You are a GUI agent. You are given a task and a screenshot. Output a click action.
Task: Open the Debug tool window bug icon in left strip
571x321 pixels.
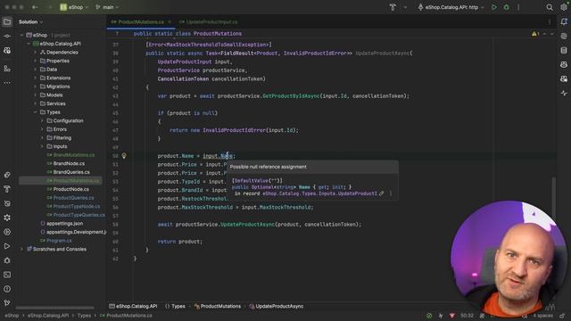[x=7, y=260]
